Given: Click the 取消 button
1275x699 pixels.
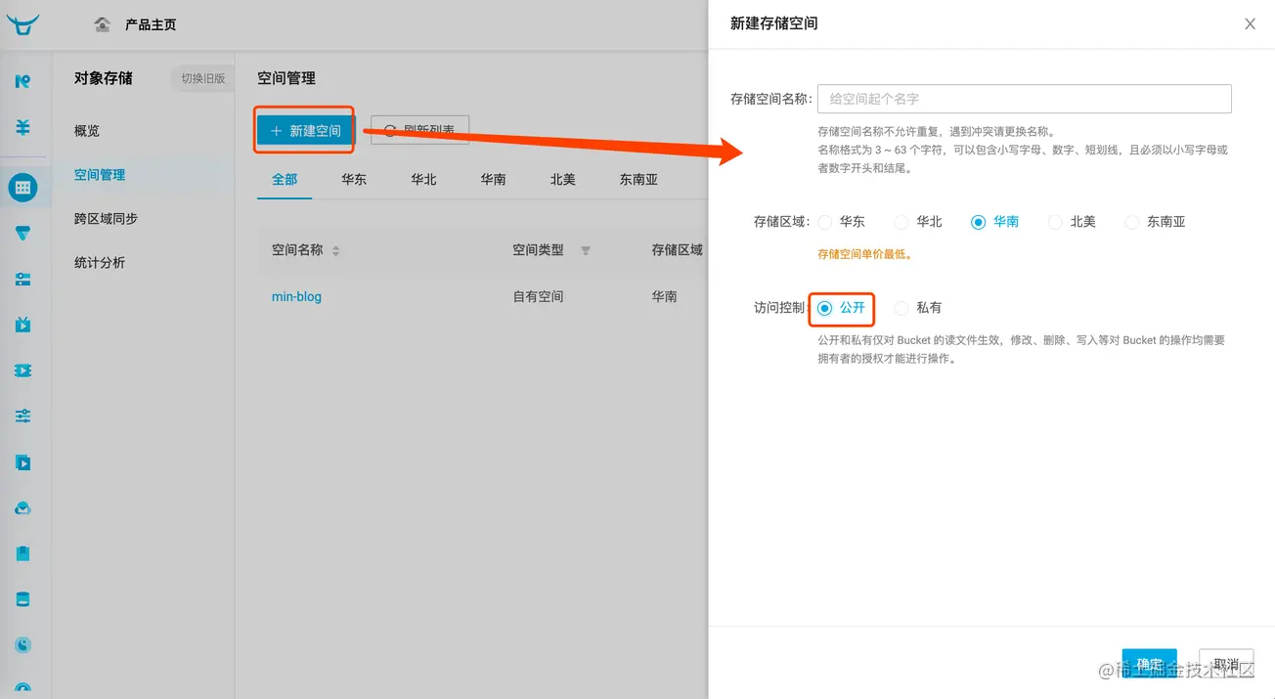Looking at the screenshot, I should [x=1226, y=665].
